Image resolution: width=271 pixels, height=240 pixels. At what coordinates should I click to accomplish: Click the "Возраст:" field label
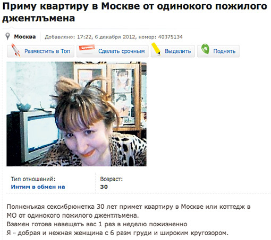point(112,179)
